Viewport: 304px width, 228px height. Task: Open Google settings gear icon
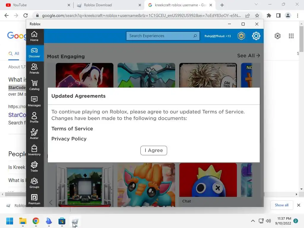[x=278, y=36]
